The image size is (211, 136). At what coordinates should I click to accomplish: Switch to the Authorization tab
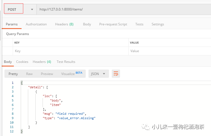(36, 24)
